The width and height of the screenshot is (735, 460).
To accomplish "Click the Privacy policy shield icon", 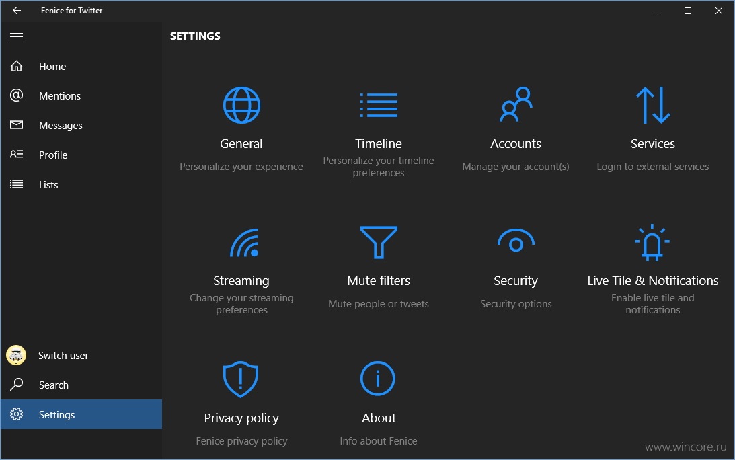I will (x=241, y=379).
